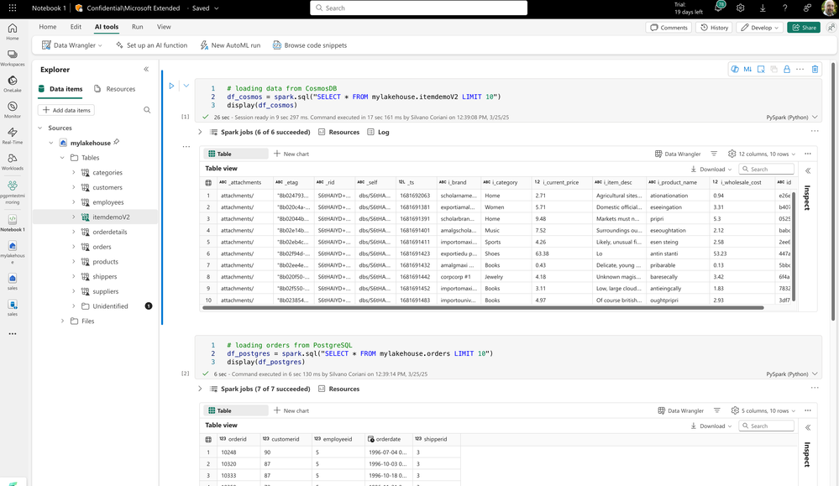839x486 pixels.
Task: Collapse the Explorer panel
Action: click(146, 69)
